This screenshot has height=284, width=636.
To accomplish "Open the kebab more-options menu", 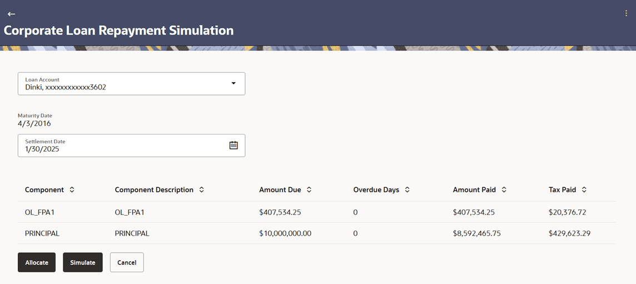I will point(626,13).
